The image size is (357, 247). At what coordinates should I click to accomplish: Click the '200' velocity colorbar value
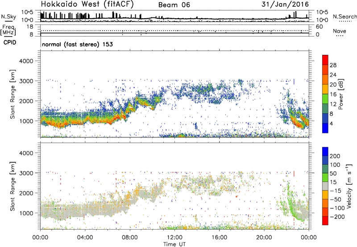(x=335, y=156)
